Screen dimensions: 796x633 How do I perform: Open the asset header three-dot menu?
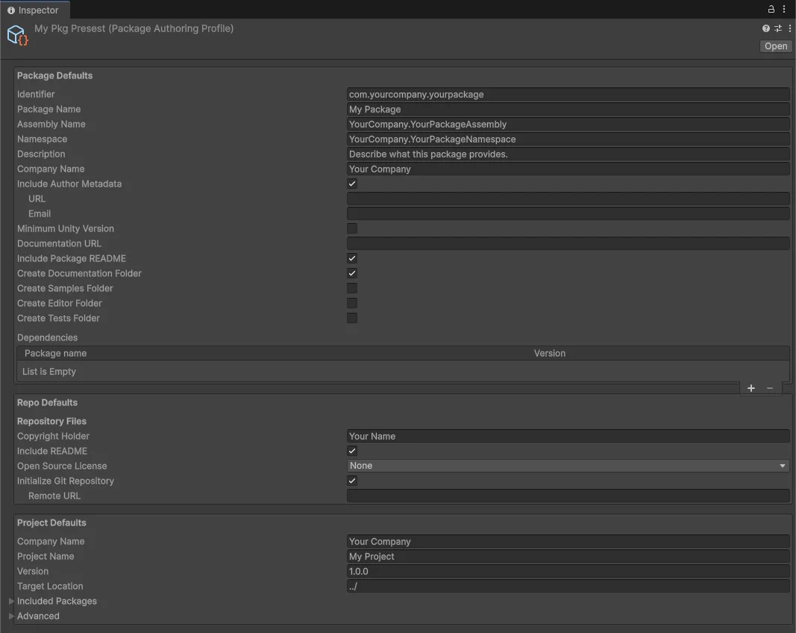pyautogui.click(x=789, y=28)
